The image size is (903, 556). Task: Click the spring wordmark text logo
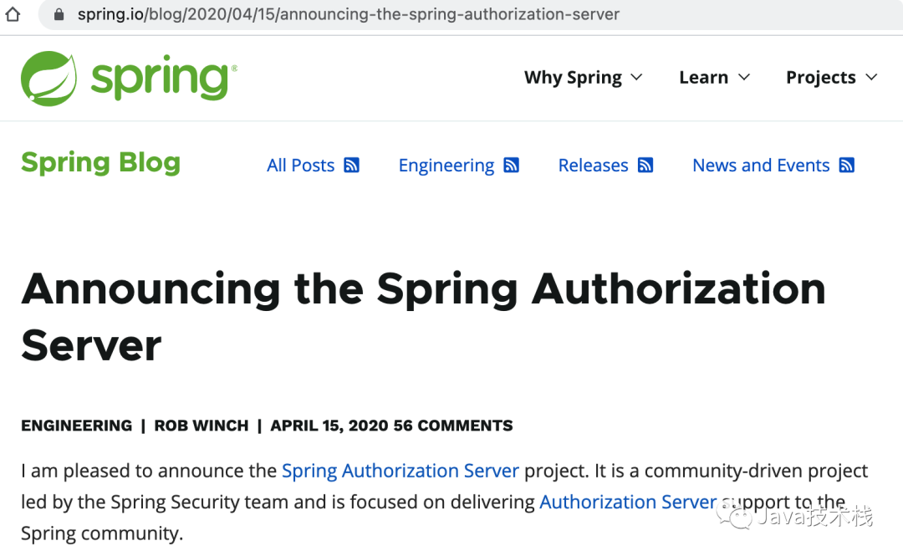pyautogui.click(x=164, y=79)
